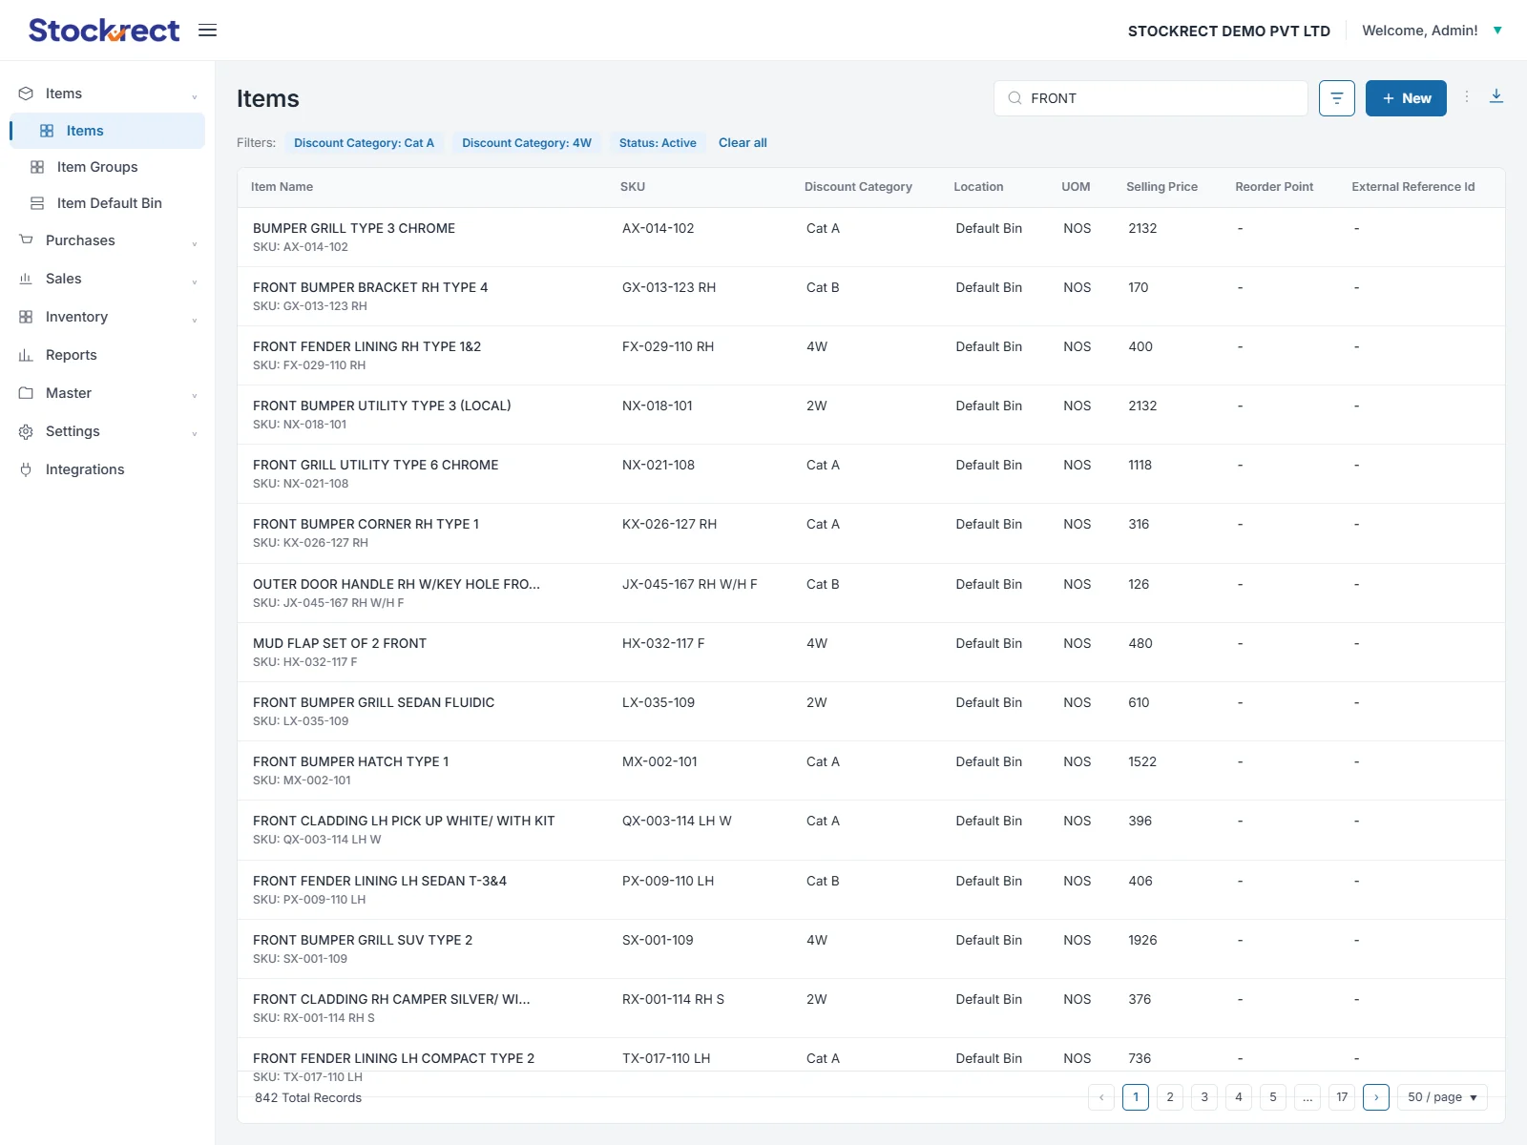Remove the Discount Category: 4W filter
1527x1145 pixels.
527,143
